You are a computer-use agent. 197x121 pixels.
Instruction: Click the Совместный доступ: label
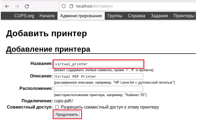pyautogui.click(x=30, y=107)
